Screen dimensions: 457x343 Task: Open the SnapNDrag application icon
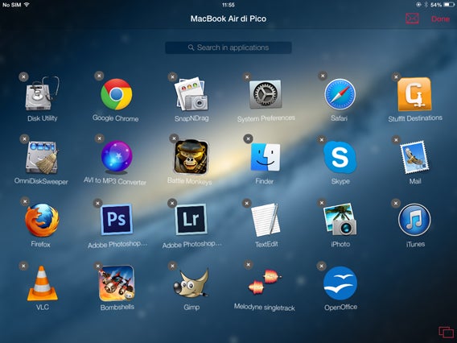191,94
